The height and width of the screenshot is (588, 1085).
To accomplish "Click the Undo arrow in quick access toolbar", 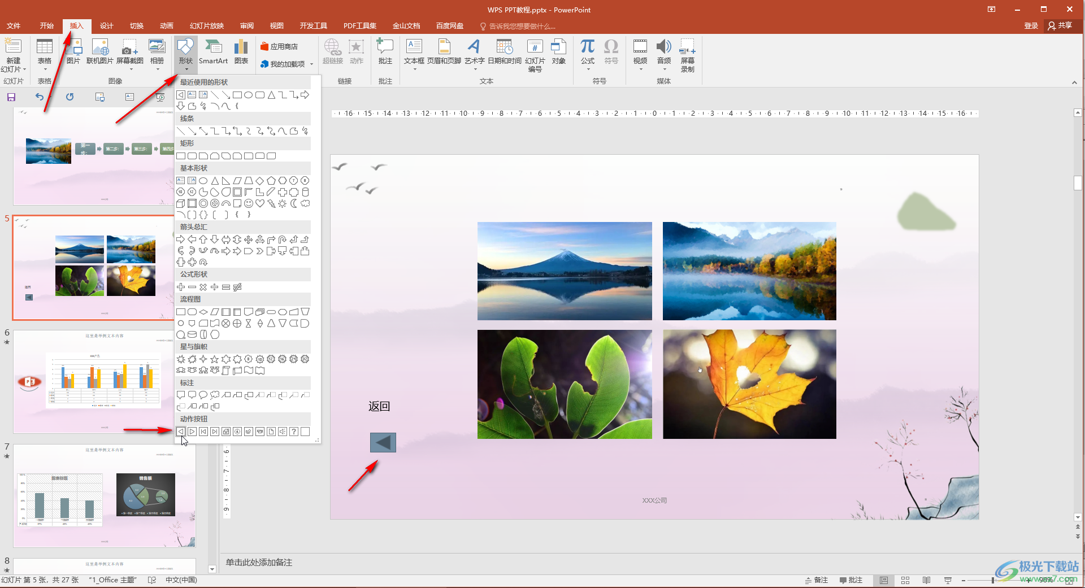I will tap(39, 97).
